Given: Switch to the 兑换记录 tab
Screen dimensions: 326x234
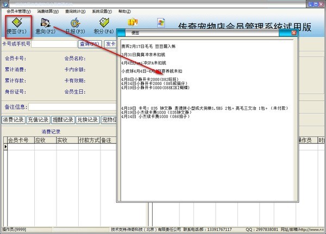Looking at the screenshot, I should coord(87,120).
